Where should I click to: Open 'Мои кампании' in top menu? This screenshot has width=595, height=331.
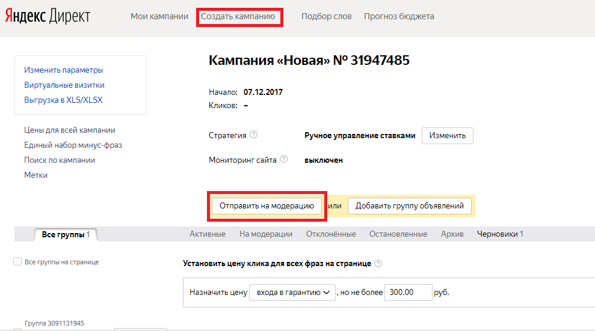[x=159, y=16]
